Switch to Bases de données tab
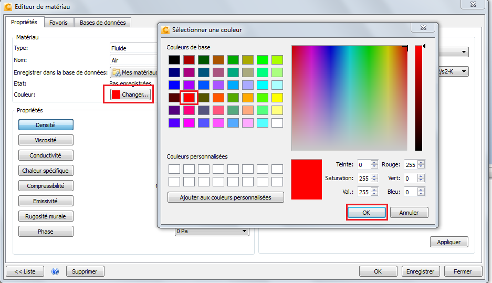The image size is (492, 283). point(102,23)
